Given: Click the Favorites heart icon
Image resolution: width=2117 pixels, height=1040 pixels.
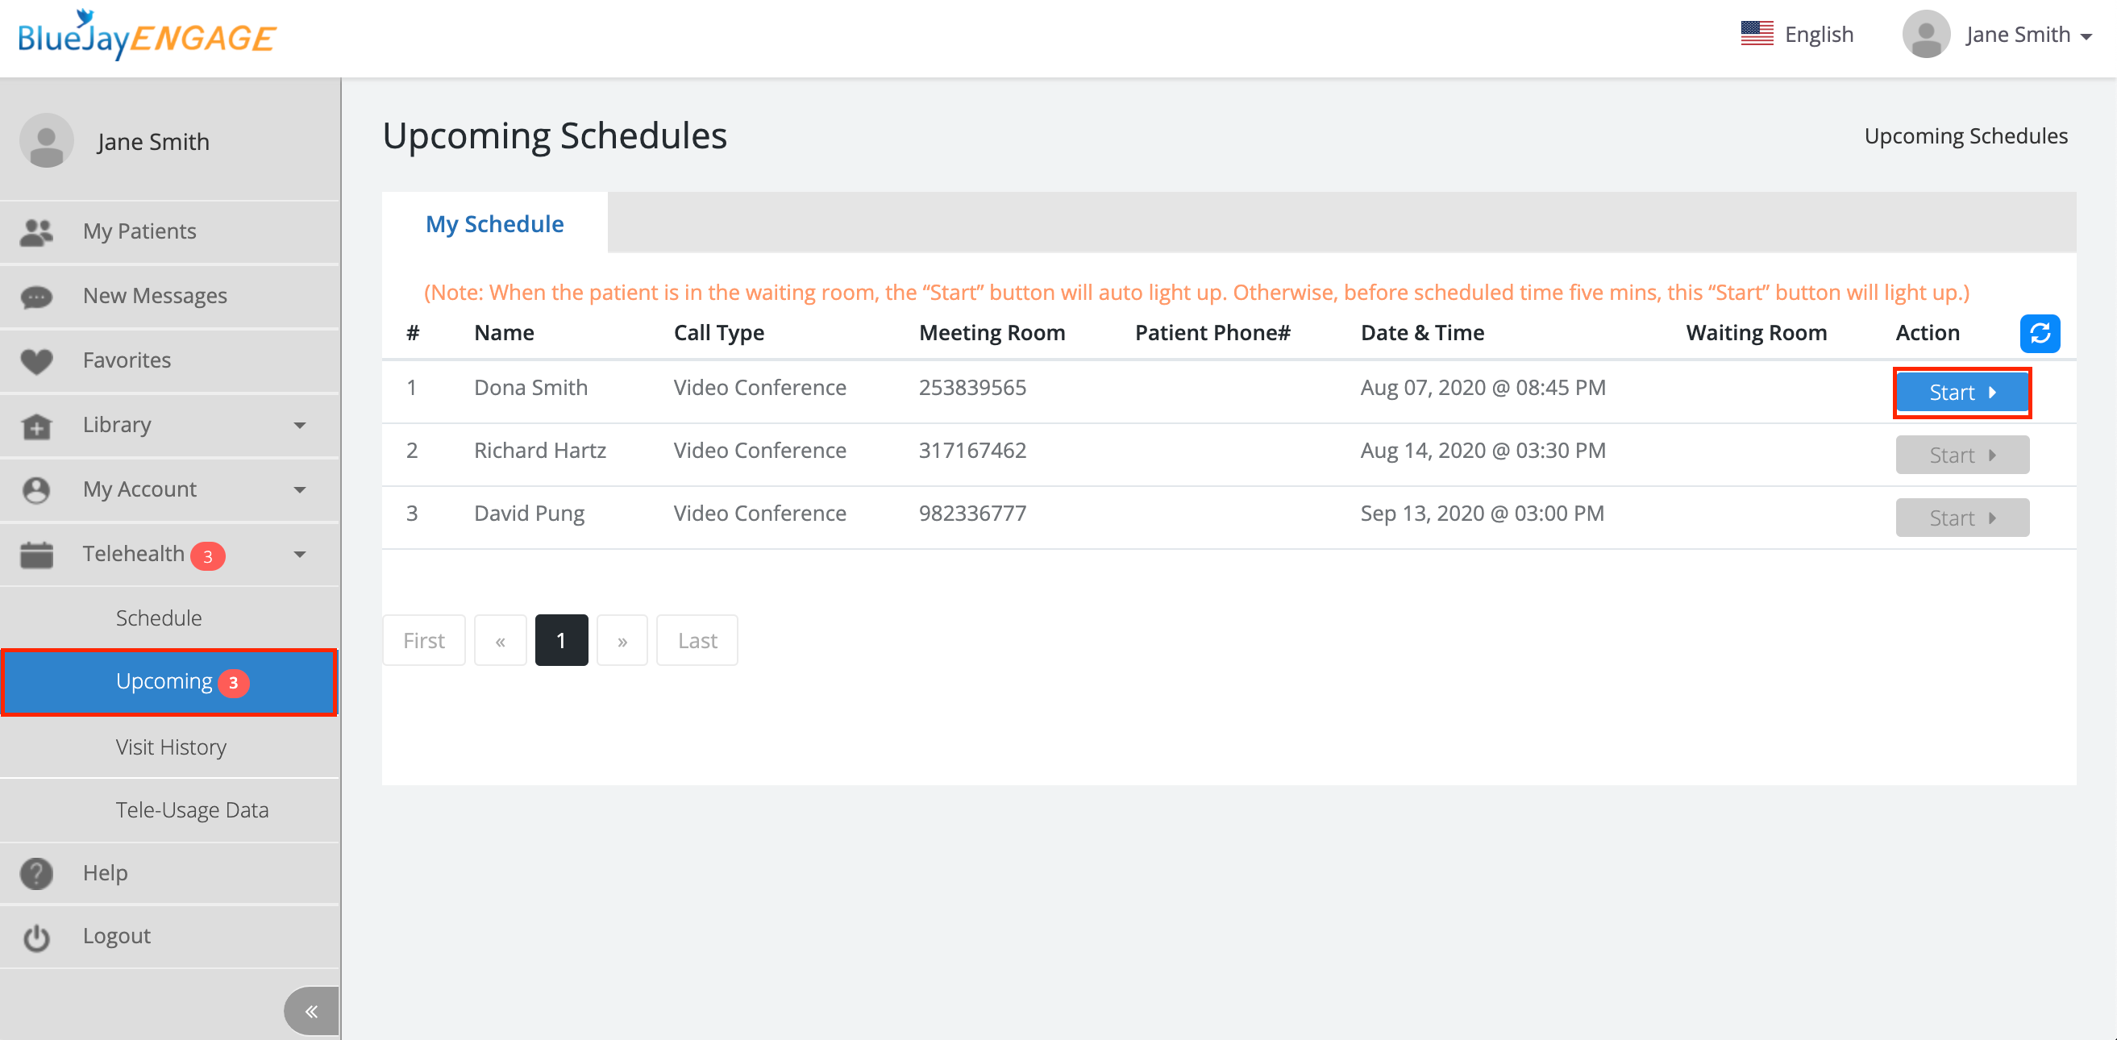Looking at the screenshot, I should coord(36,361).
